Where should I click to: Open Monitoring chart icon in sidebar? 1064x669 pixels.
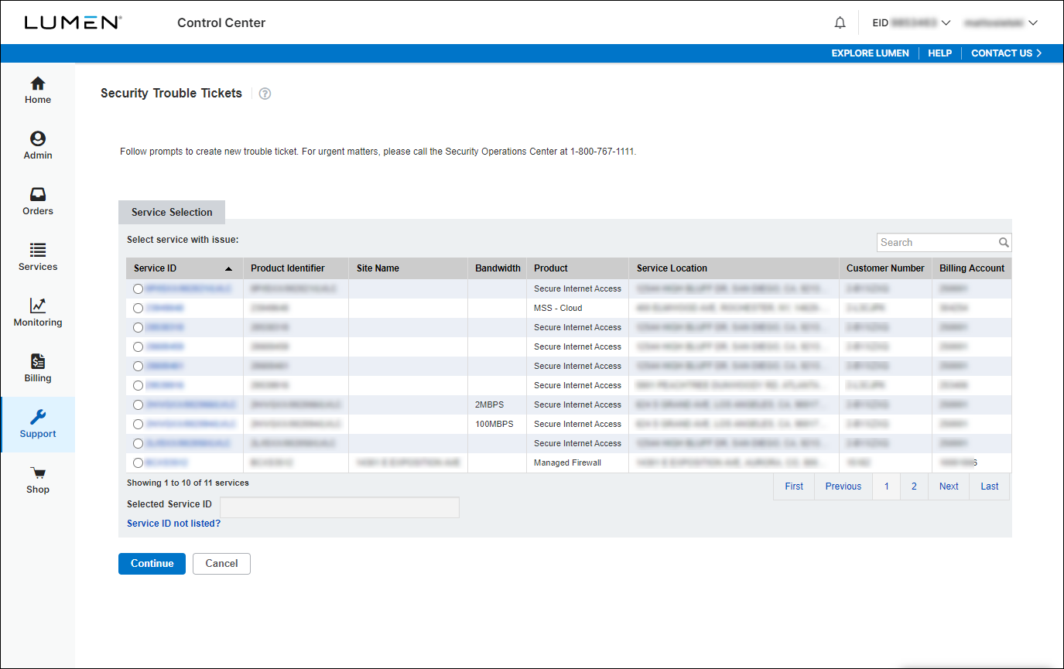38,305
